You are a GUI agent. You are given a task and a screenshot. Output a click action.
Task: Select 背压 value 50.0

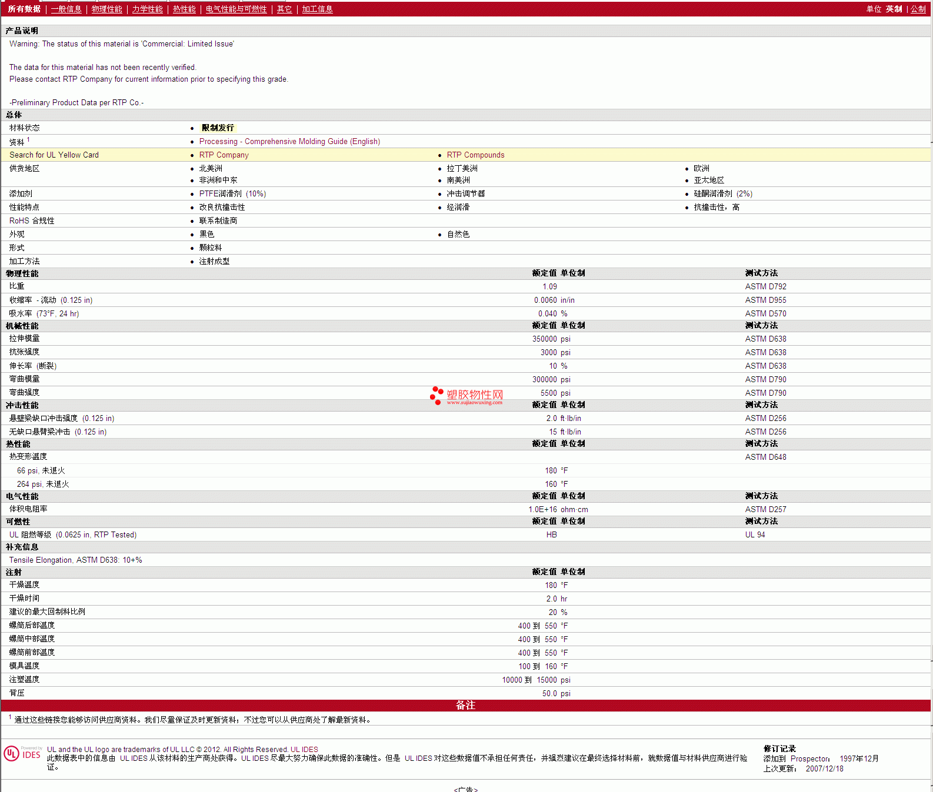click(x=549, y=694)
